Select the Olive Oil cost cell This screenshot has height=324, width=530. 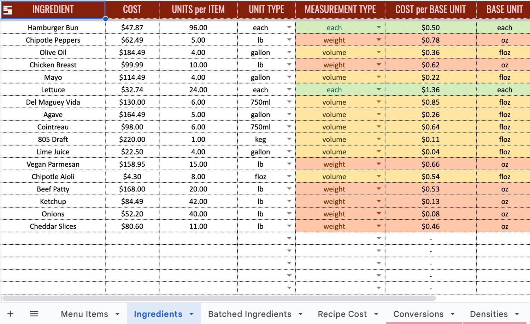pyautogui.click(x=132, y=53)
